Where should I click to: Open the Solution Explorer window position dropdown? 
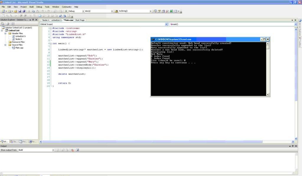tap(30, 20)
